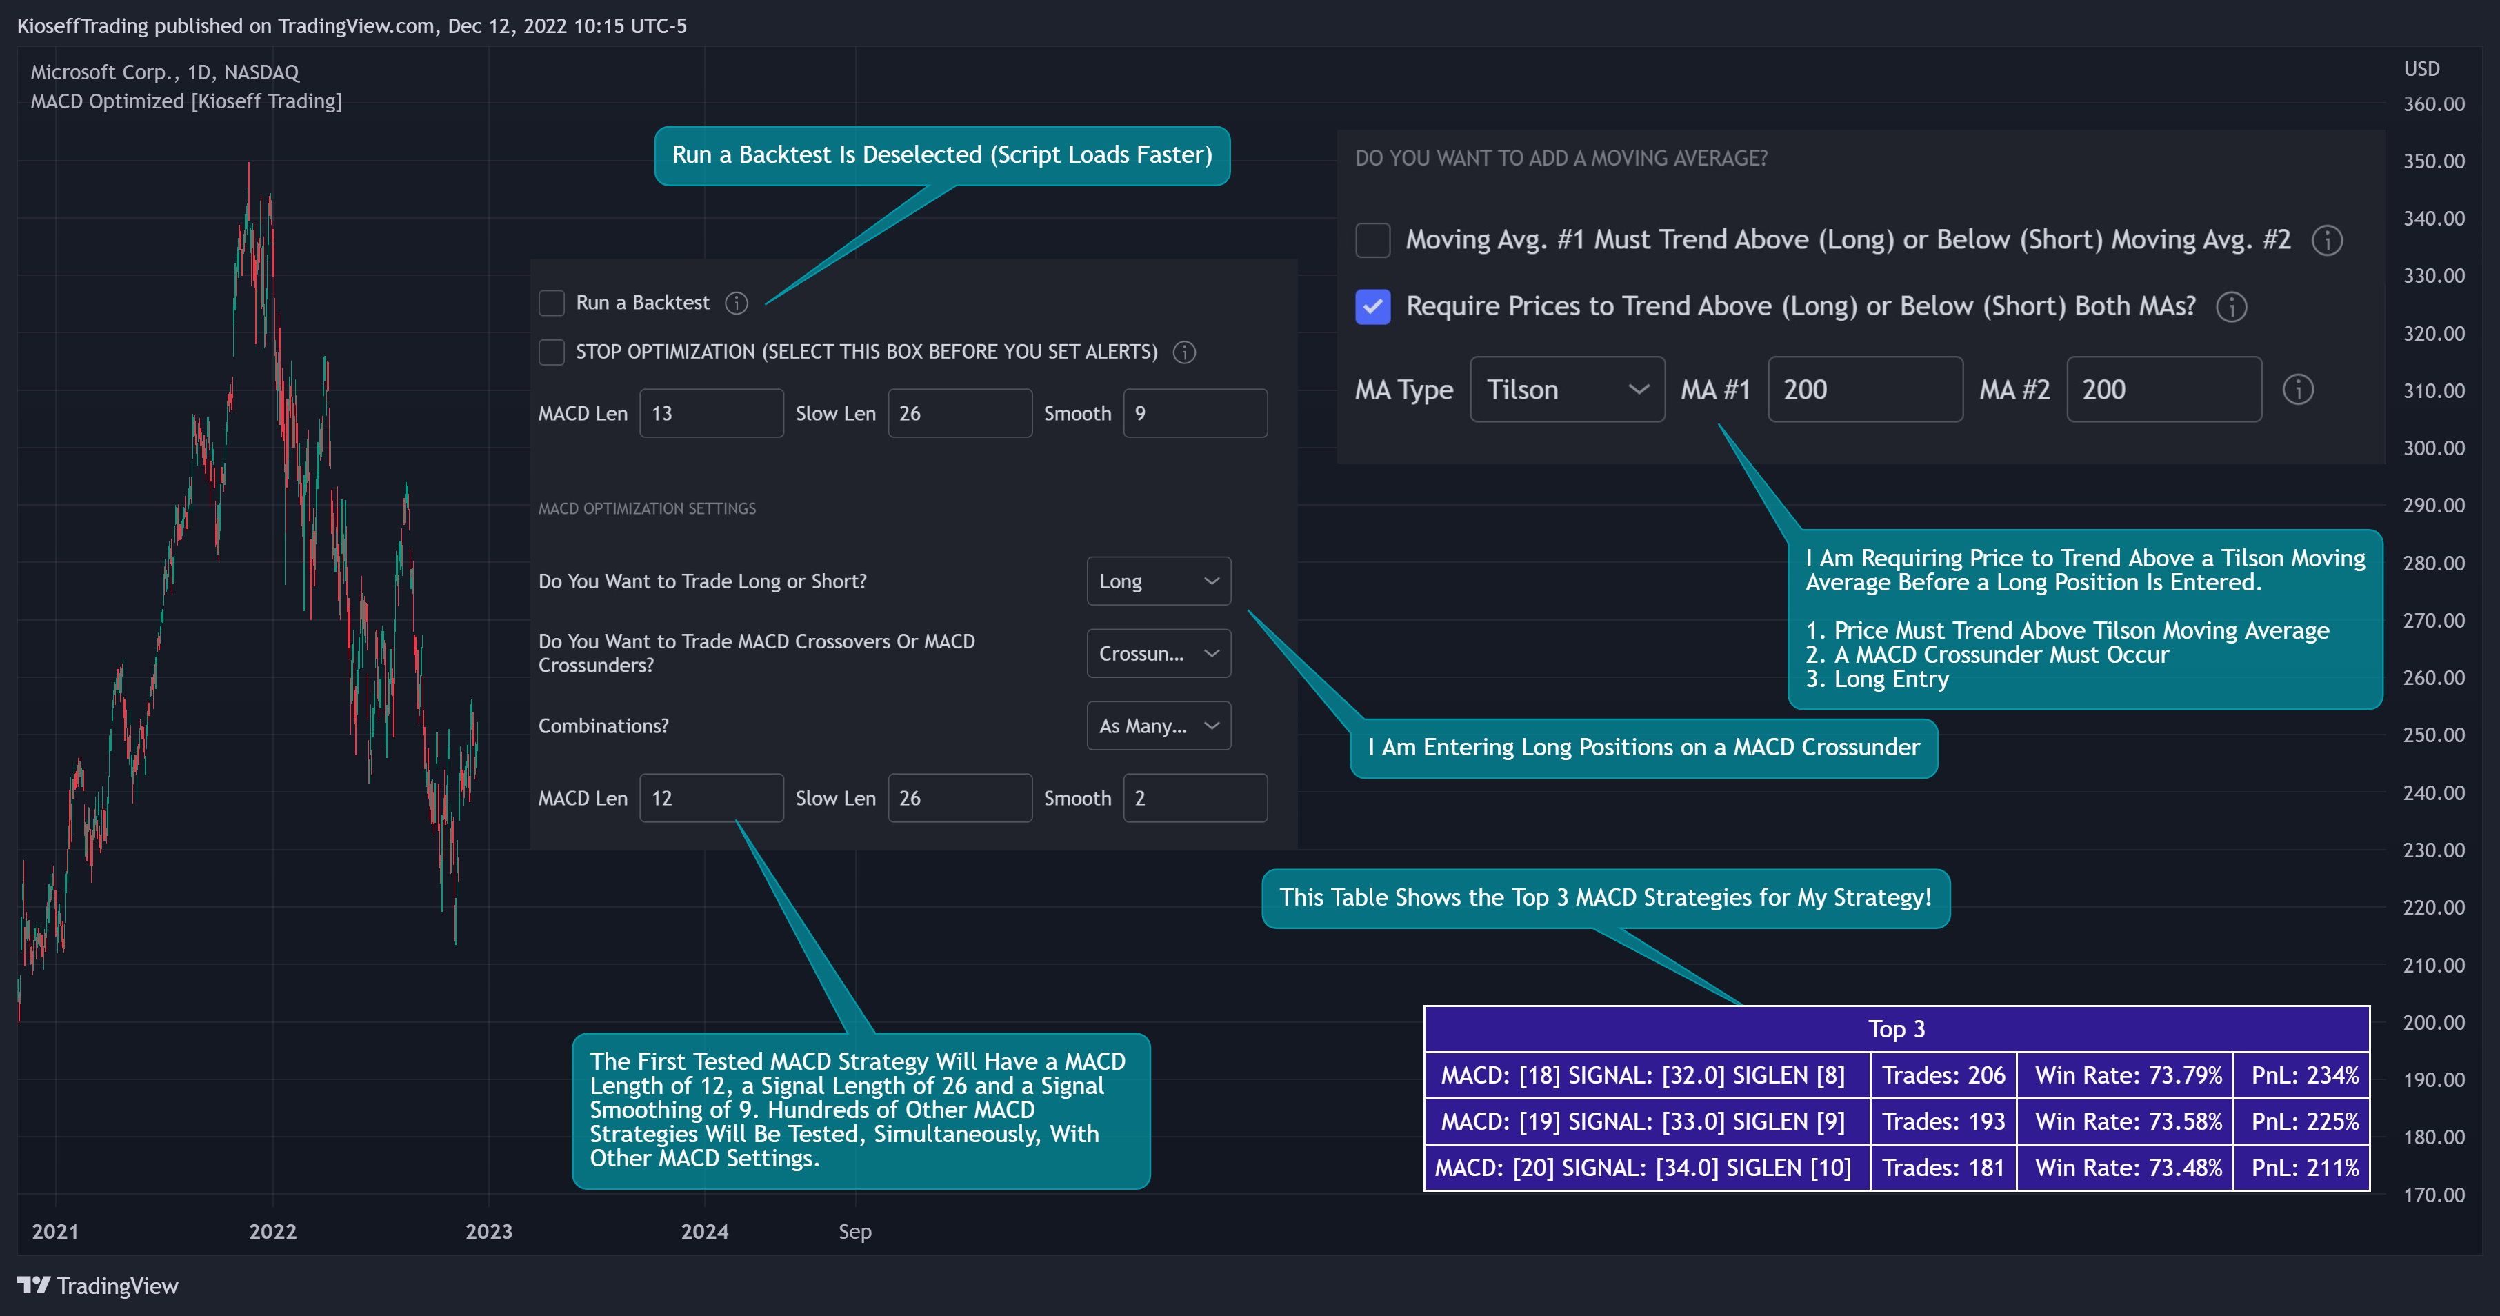Click the TradingView logo icon
The width and height of the screenshot is (2500, 1316).
[34, 1285]
